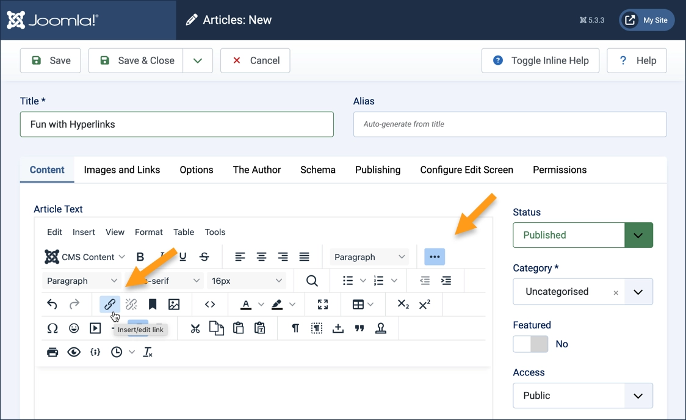The image size is (686, 420).
Task: Click the Undo icon in the editor
Action: pos(52,304)
